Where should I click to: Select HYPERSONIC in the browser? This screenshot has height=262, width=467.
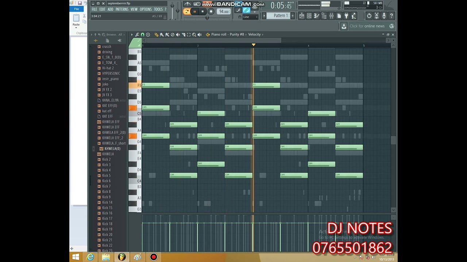pos(111,74)
